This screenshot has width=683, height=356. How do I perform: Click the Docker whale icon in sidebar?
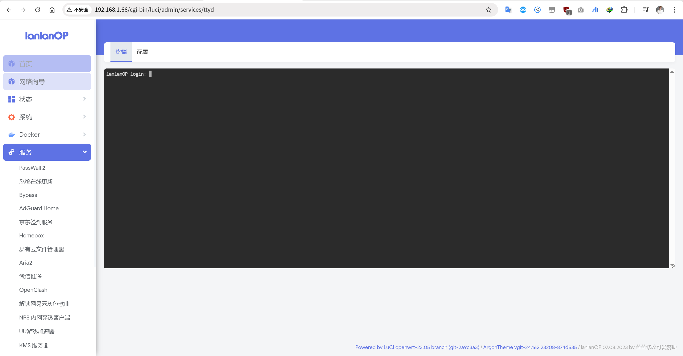point(11,135)
